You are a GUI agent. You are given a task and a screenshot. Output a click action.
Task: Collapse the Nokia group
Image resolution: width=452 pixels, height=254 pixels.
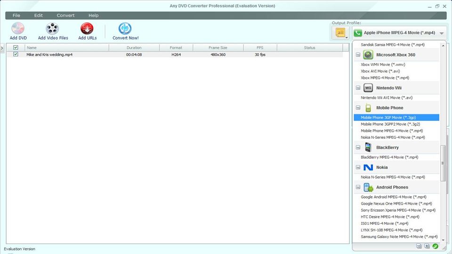pyautogui.click(x=358, y=167)
